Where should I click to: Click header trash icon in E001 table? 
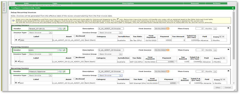point(221,58)
